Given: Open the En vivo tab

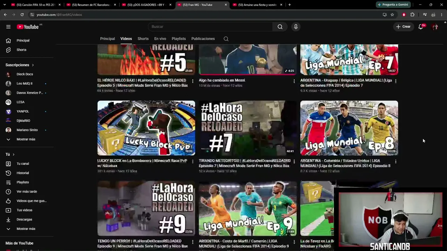Looking at the screenshot, I should (160, 39).
